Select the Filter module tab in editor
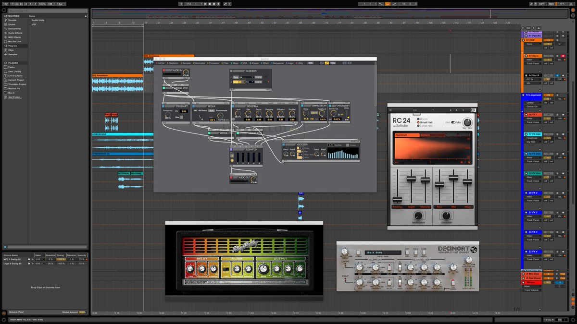This screenshot has height=324, width=577. (225, 63)
